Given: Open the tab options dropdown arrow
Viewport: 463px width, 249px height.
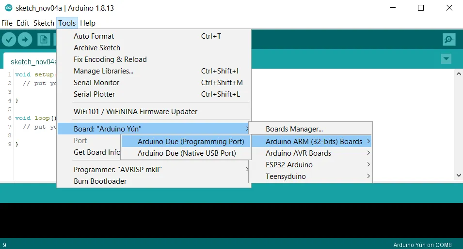Looking at the screenshot, I should click(x=446, y=59).
